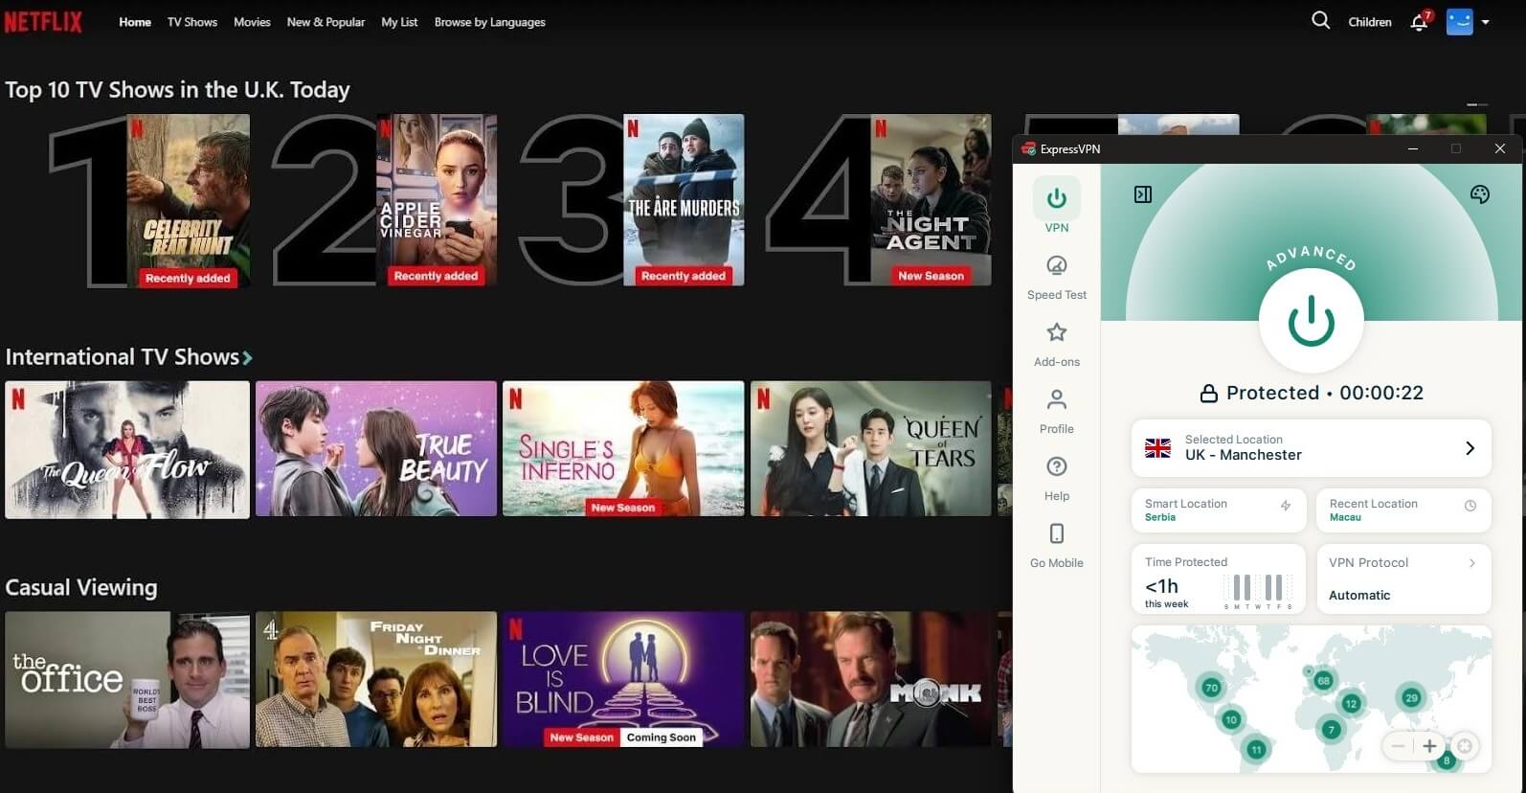
Task: Open New & Popular menu item
Action: [325, 22]
